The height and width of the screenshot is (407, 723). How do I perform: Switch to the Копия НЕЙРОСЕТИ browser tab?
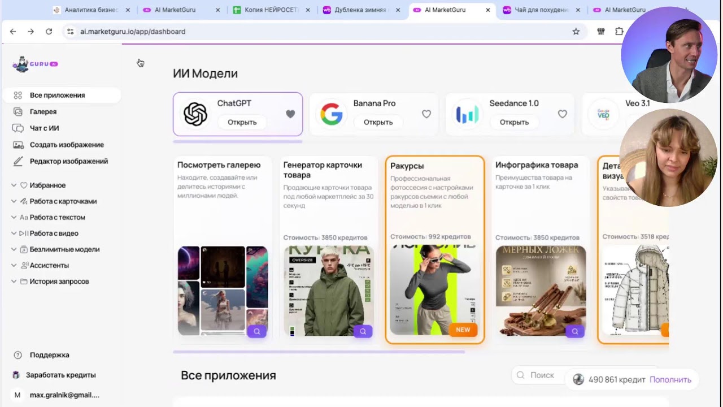[x=272, y=10]
